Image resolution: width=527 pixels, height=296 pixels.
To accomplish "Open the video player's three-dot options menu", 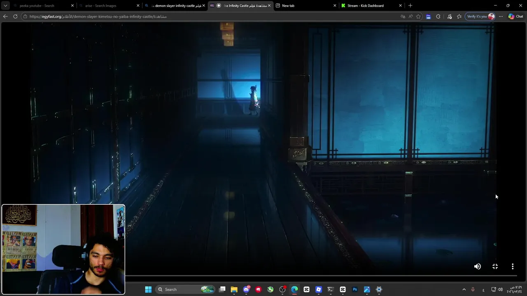I will (x=513, y=266).
